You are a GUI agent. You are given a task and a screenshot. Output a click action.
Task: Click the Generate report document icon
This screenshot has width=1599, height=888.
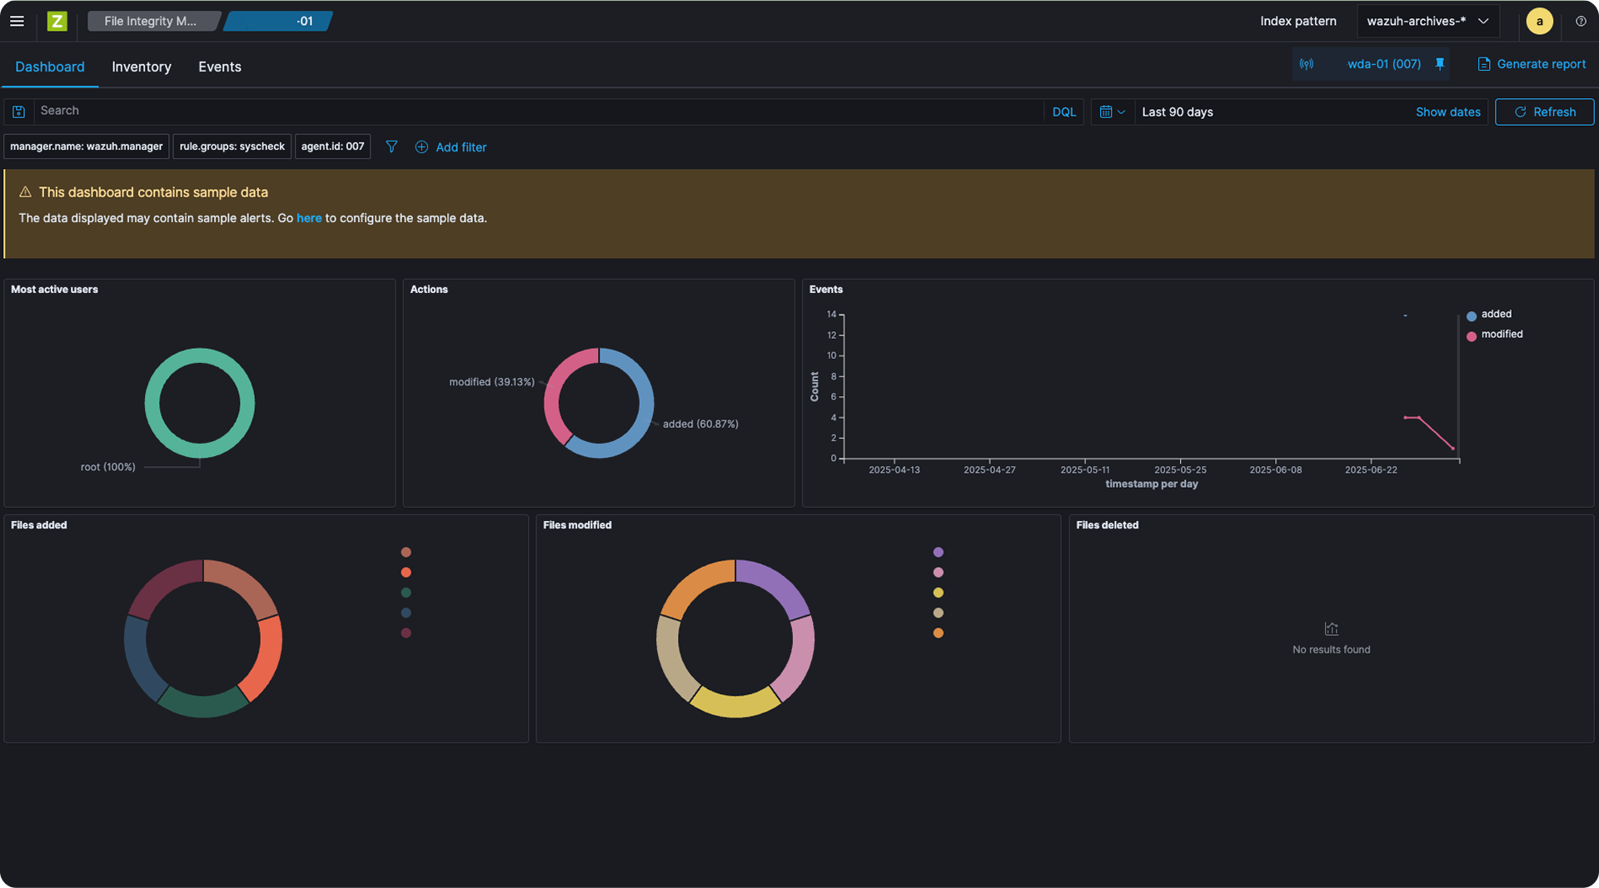[1483, 64]
